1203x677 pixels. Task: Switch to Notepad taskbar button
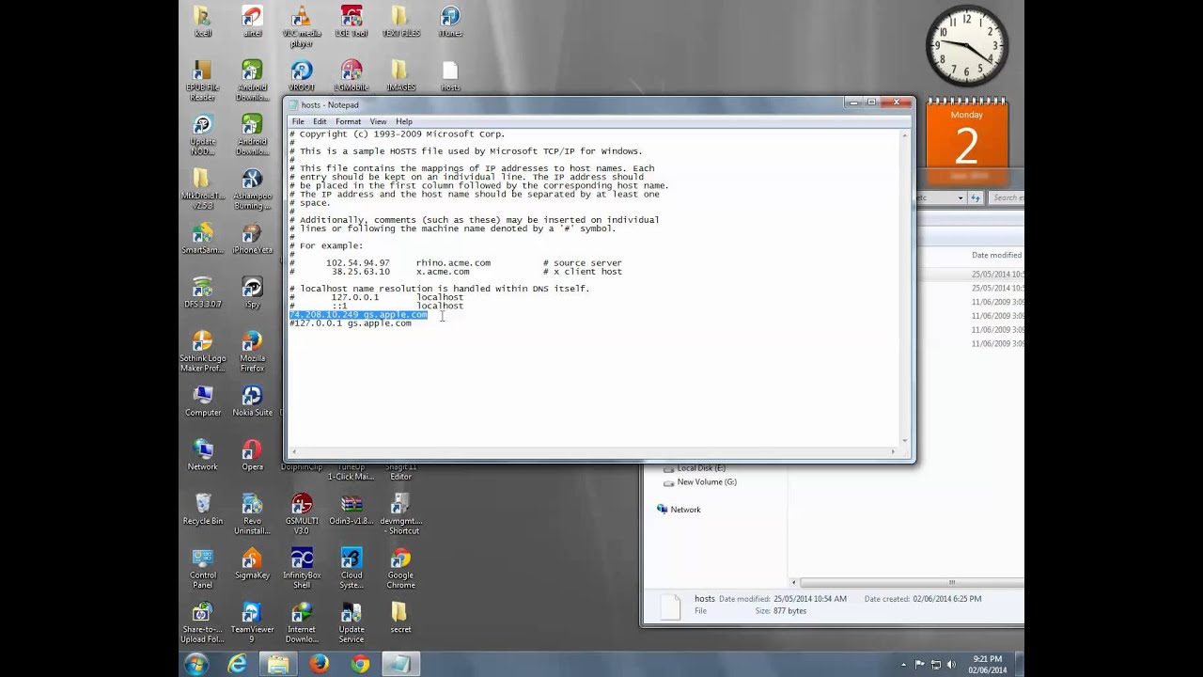(401, 664)
